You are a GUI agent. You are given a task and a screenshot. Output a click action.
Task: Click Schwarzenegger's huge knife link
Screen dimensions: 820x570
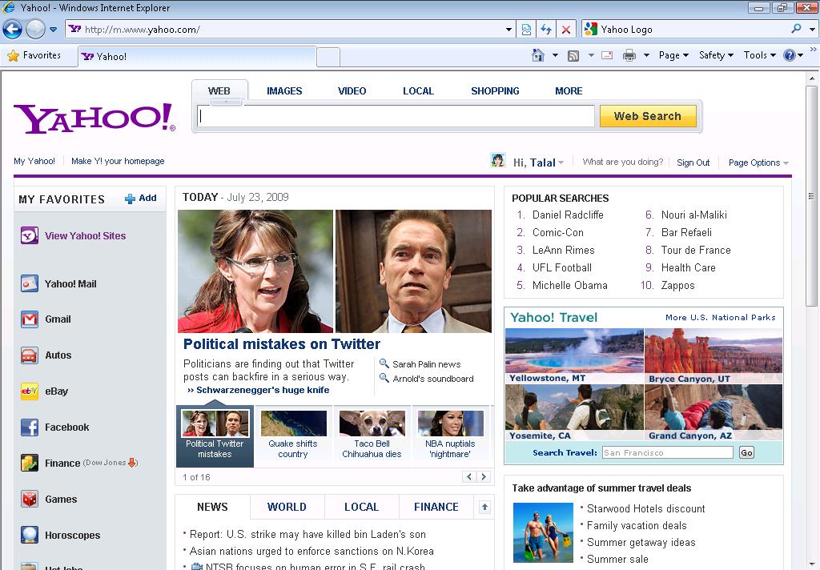pos(263,390)
